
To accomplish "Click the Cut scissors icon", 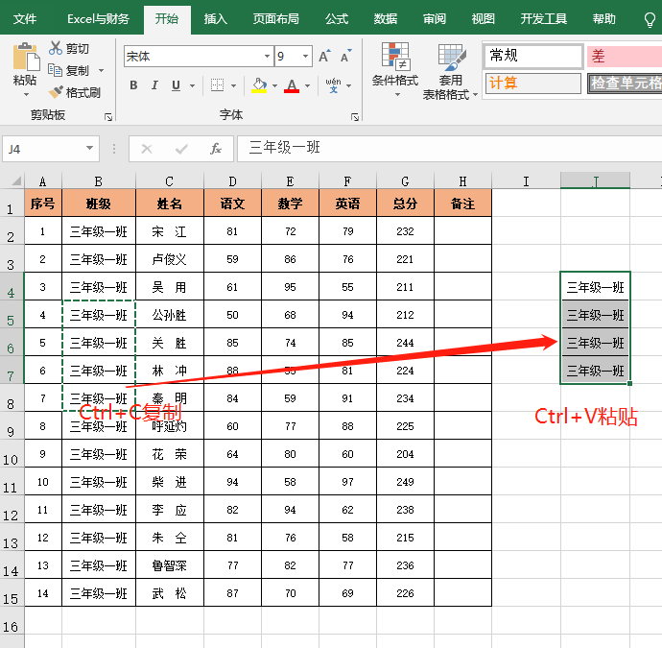I will (x=56, y=48).
